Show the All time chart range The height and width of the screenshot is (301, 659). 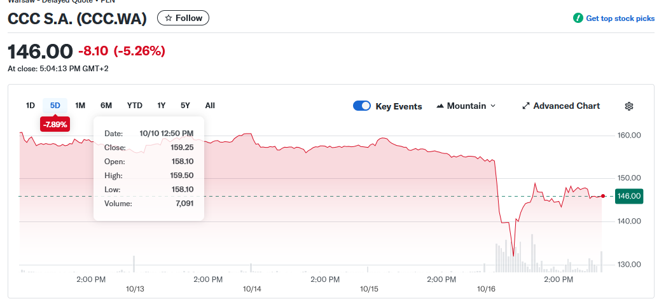pos(210,106)
